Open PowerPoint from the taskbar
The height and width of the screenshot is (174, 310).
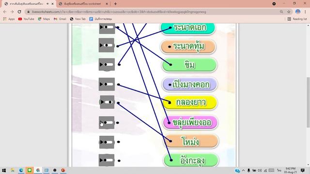click(x=63, y=170)
